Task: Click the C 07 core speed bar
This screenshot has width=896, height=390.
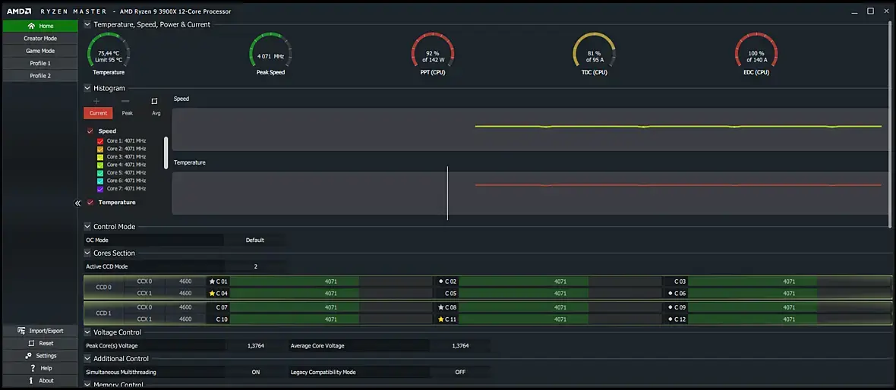Action: pyautogui.click(x=331, y=307)
